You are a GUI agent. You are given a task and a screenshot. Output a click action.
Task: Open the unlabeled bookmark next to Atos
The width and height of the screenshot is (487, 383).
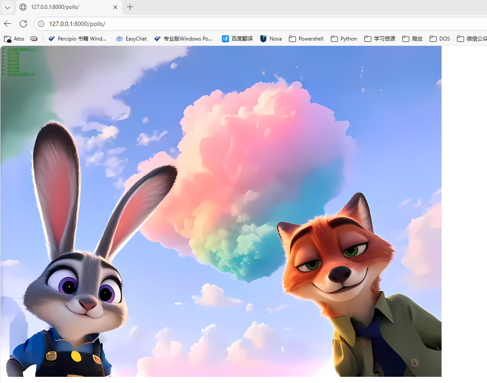click(x=34, y=39)
